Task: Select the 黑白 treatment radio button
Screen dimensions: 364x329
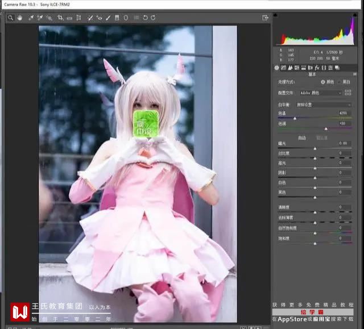Action: tap(340, 82)
